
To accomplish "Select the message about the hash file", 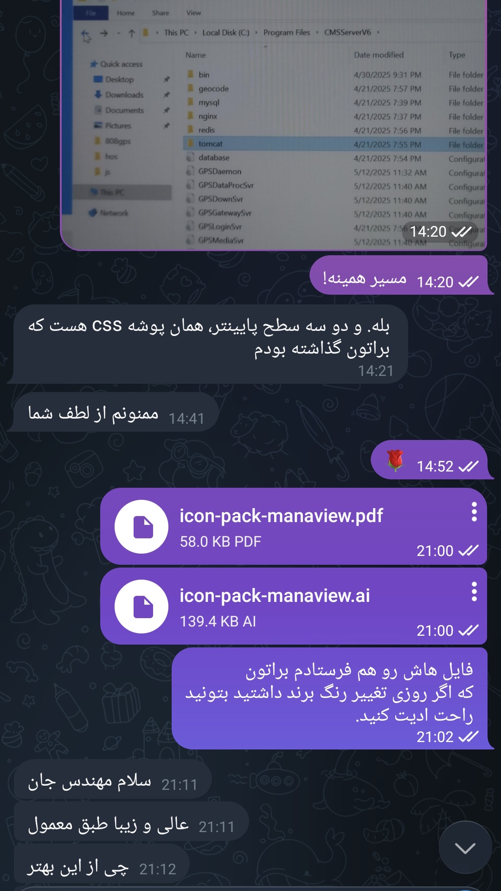I will tap(329, 698).
